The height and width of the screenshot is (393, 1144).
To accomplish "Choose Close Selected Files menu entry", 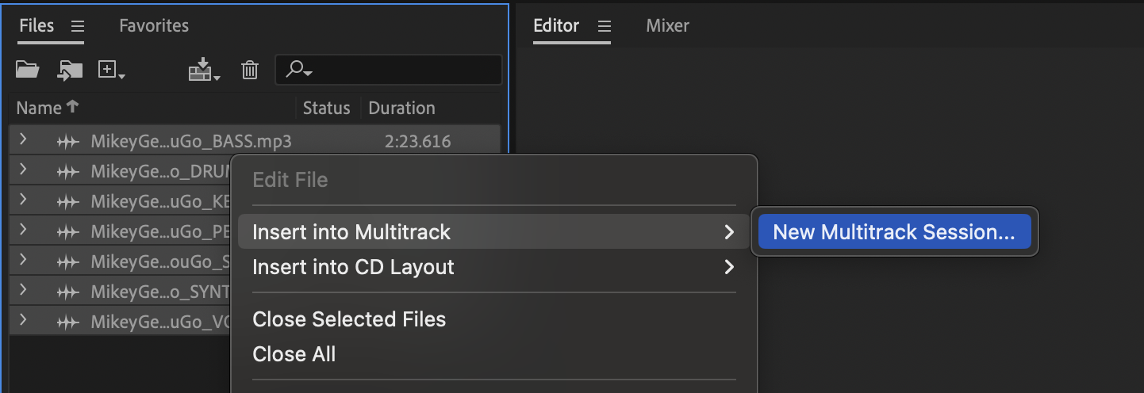I will (349, 319).
